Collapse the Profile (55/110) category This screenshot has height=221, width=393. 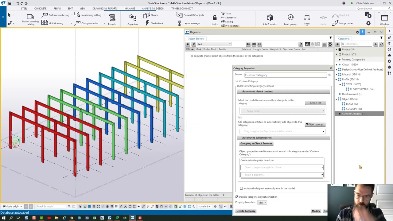(x=337, y=79)
